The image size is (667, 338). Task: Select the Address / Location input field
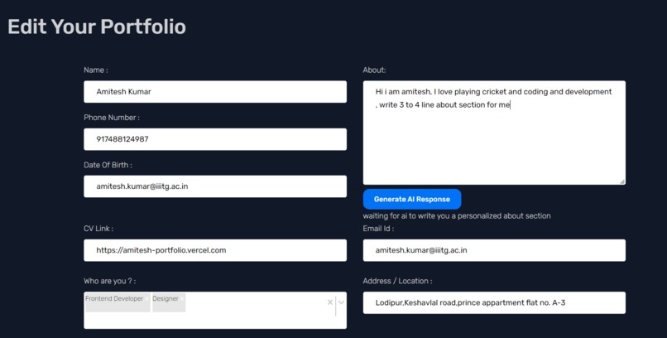(494, 302)
